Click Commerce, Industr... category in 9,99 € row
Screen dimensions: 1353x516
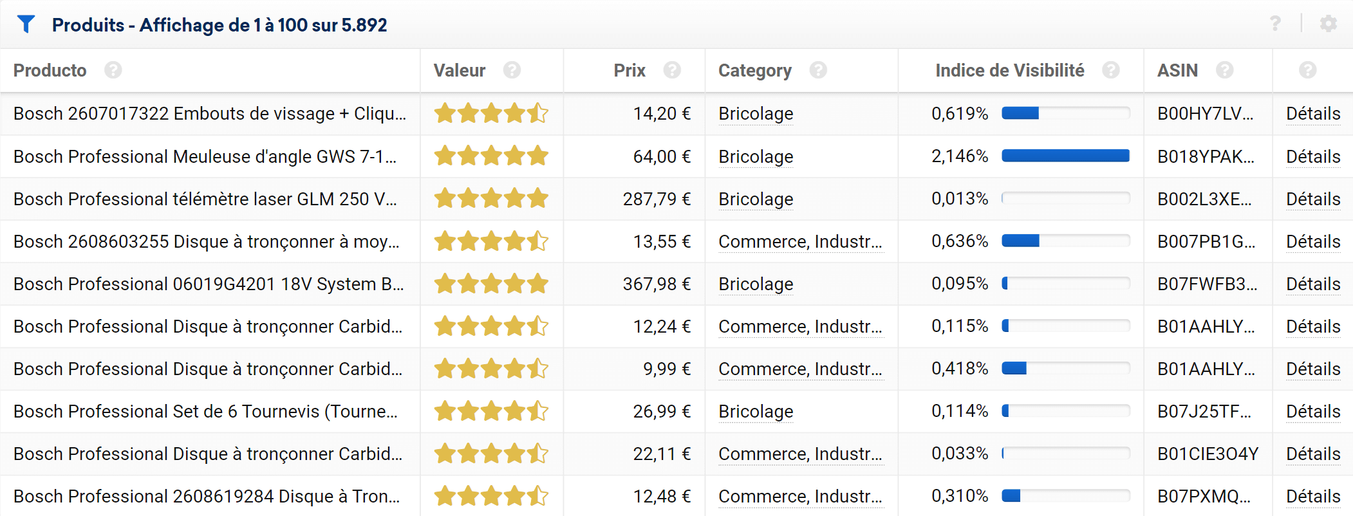click(800, 369)
